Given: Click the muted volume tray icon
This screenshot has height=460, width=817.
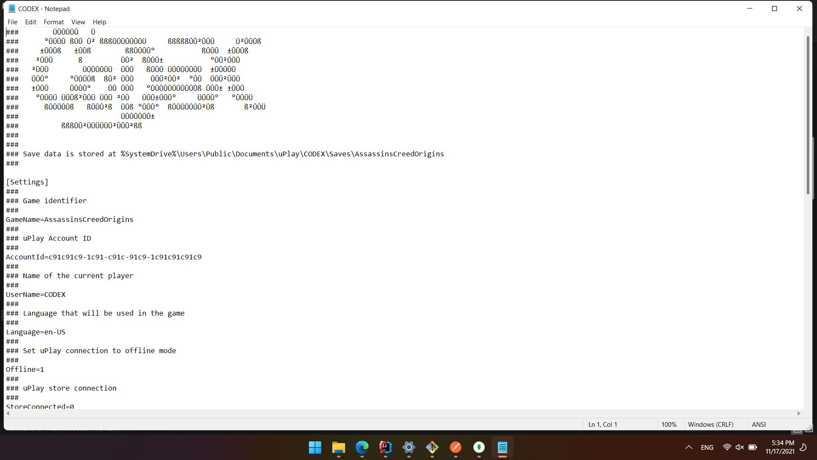Looking at the screenshot, I should tap(740, 447).
